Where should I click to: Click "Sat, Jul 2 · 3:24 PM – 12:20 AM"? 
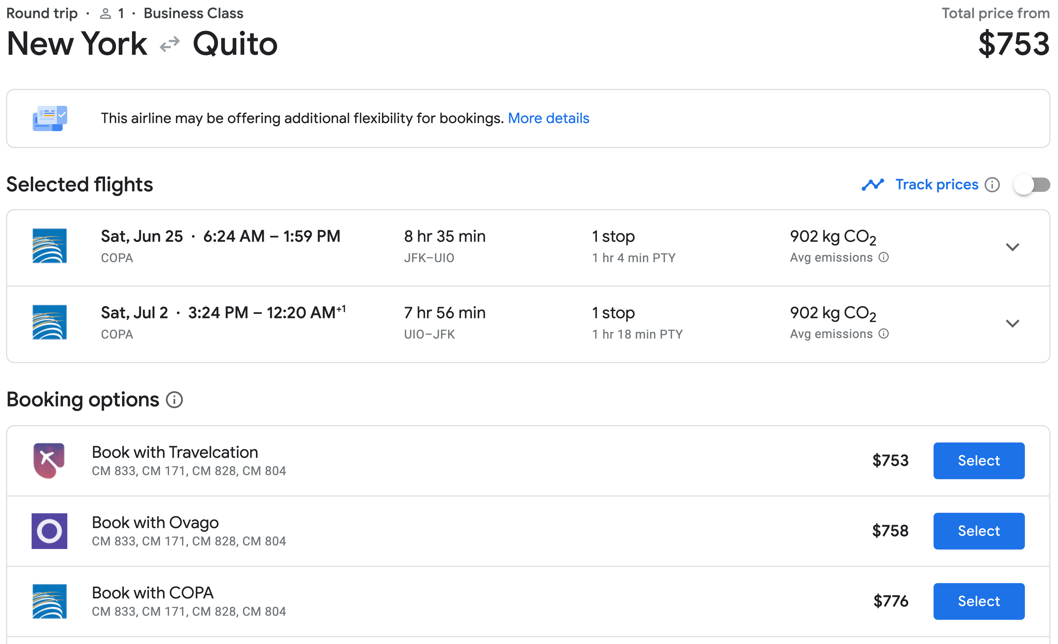223,312
